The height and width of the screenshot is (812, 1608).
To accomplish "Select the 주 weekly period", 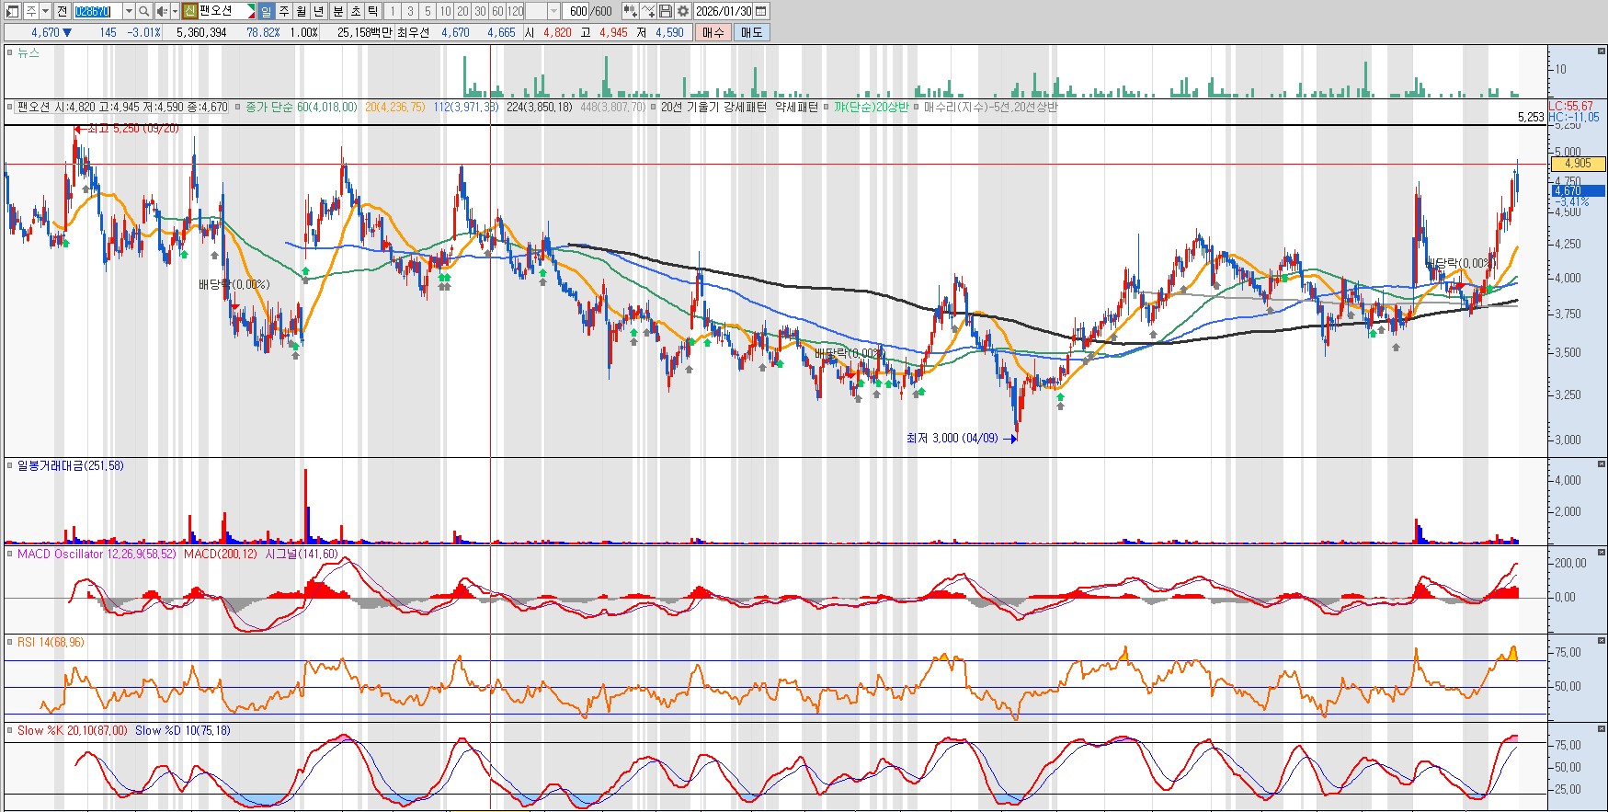I will pos(283,11).
